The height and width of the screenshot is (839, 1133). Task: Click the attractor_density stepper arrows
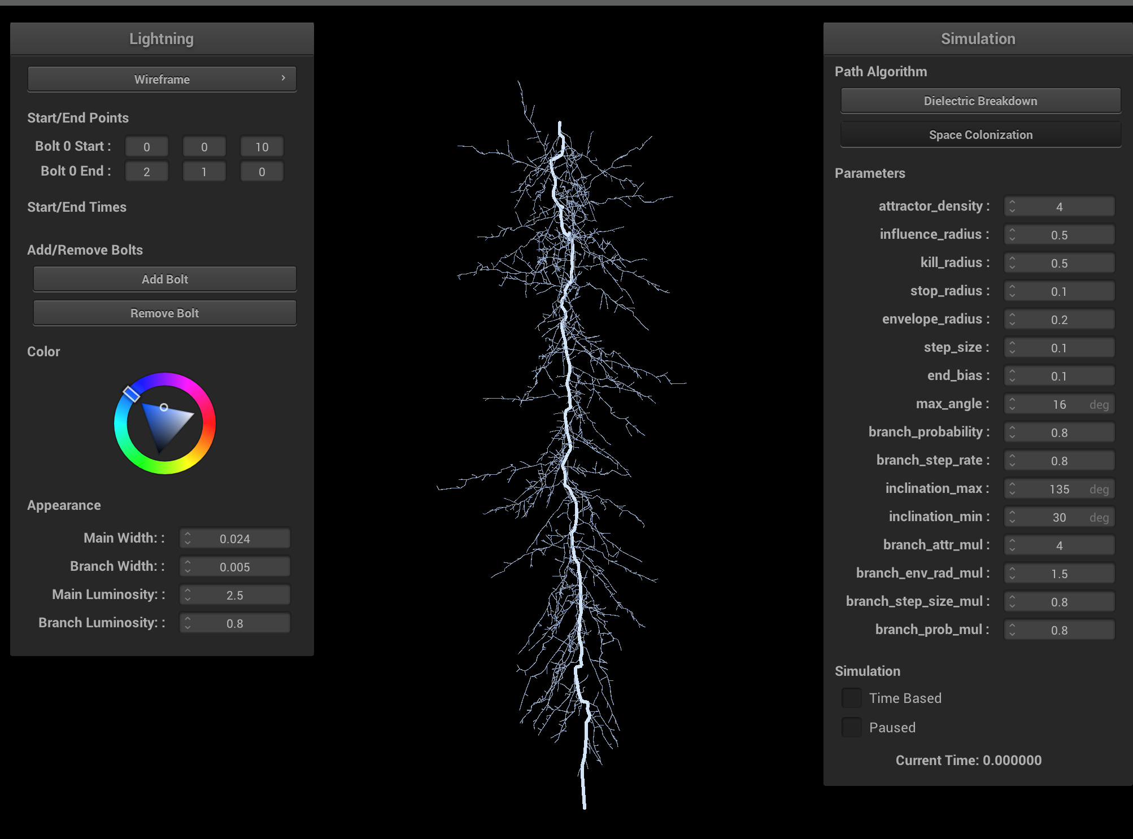point(1012,207)
